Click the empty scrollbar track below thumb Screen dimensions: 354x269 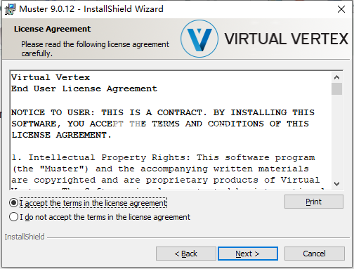[x=336, y=137]
